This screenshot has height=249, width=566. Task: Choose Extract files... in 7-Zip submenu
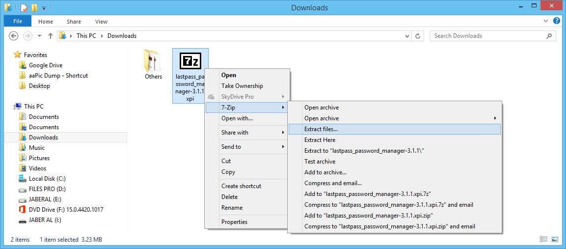395,129
